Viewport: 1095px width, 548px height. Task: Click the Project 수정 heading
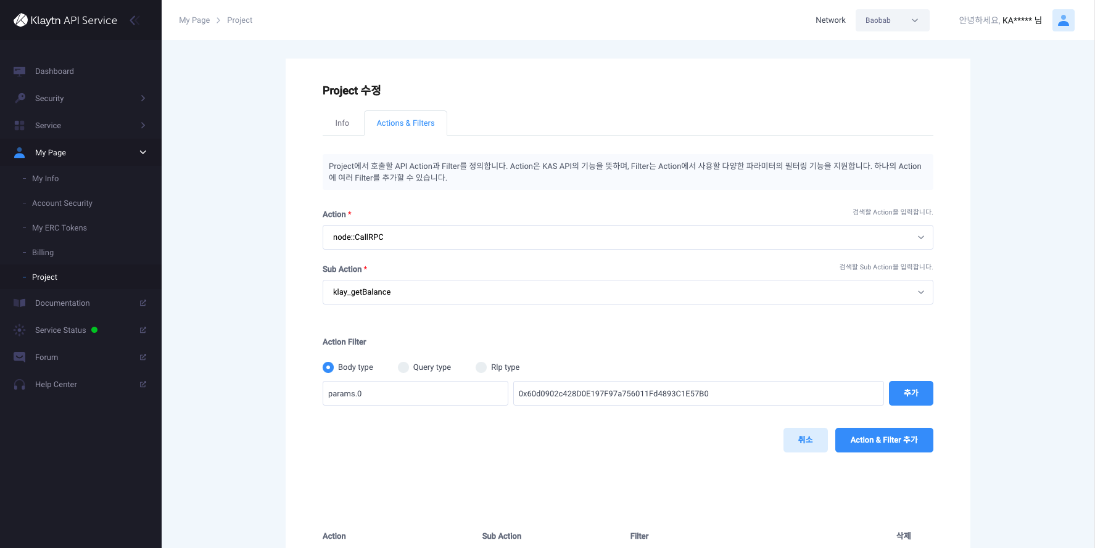click(352, 91)
